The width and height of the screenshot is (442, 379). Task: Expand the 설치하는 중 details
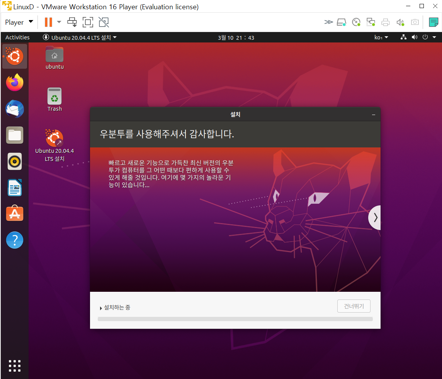pyautogui.click(x=115, y=308)
